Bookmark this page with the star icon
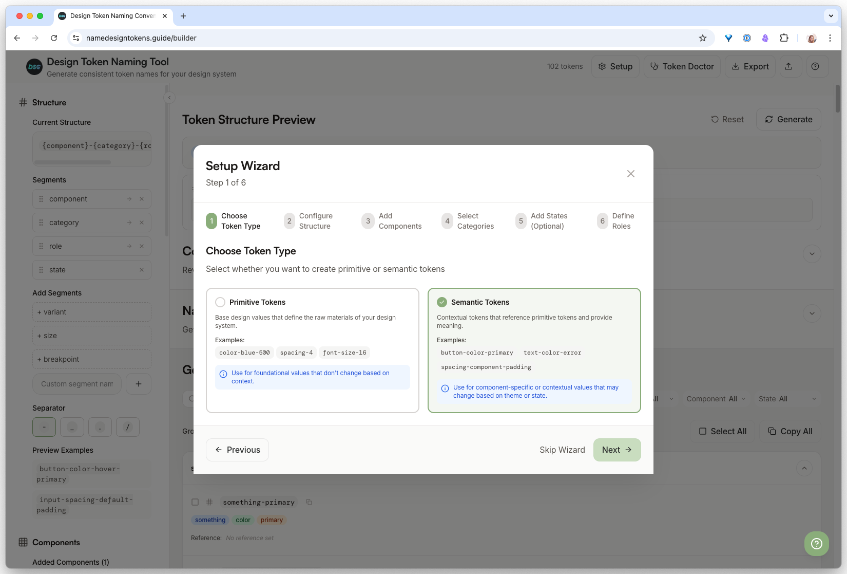The height and width of the screenshot is (574, 847). [703, 38]
